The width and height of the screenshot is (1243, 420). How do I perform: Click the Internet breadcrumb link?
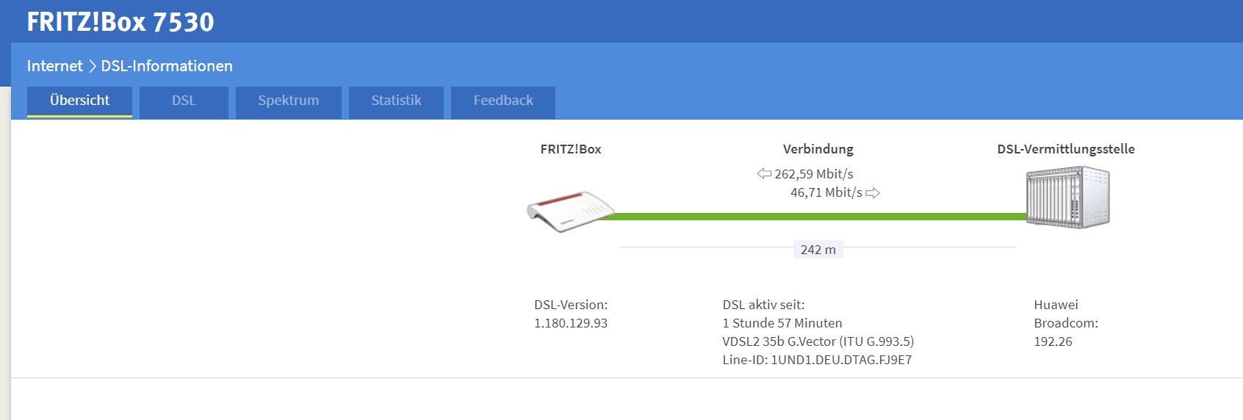pos(55,66)
